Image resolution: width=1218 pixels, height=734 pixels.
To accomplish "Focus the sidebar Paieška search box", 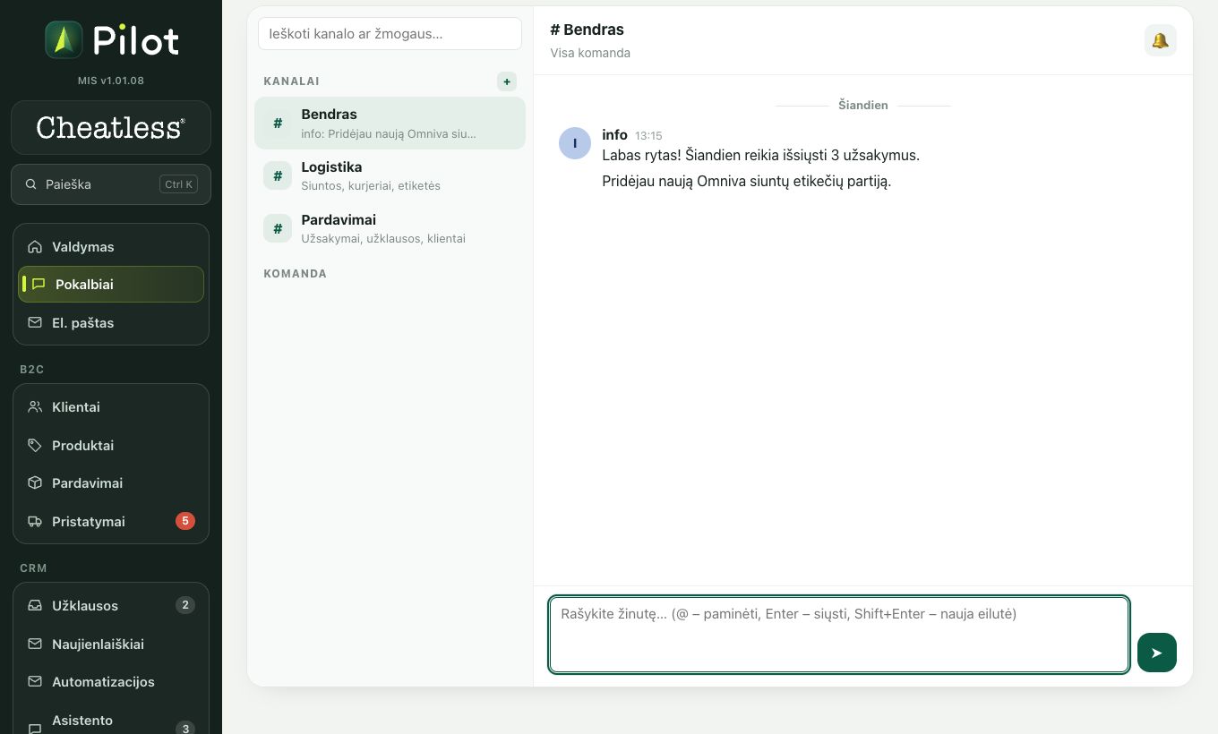I will coord(111,184).
